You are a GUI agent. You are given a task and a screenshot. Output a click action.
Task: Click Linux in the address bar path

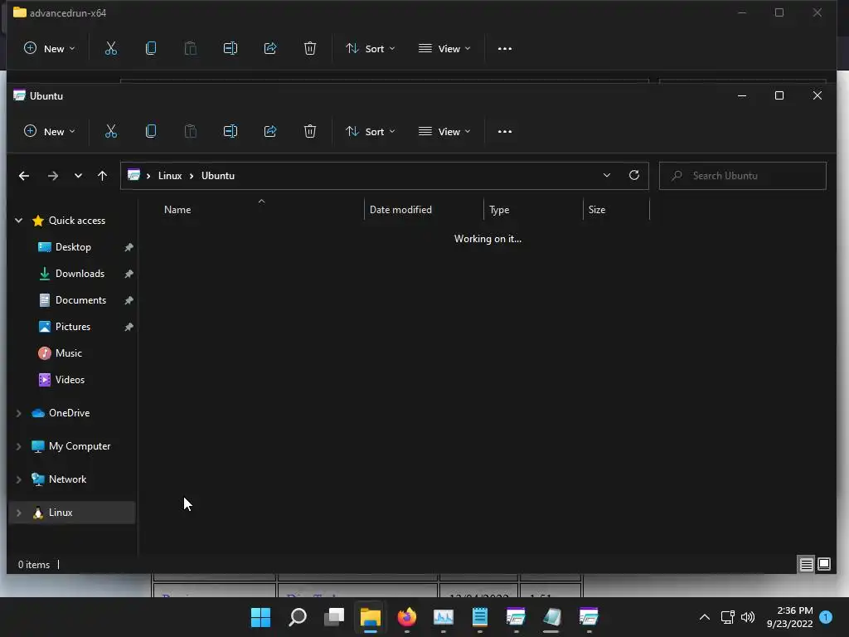pos(170,176)
